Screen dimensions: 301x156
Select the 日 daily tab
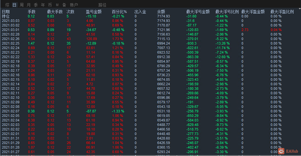coord(14,5)
